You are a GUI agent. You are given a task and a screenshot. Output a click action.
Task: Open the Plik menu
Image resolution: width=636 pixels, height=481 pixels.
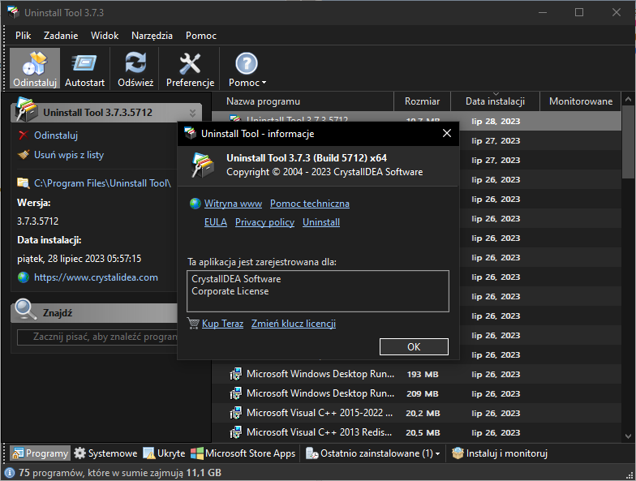click(x=23, y=36)
